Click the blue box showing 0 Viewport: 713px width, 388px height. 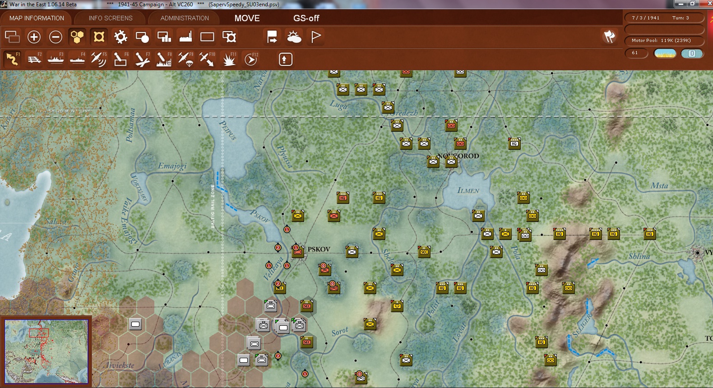click(692, 53)
